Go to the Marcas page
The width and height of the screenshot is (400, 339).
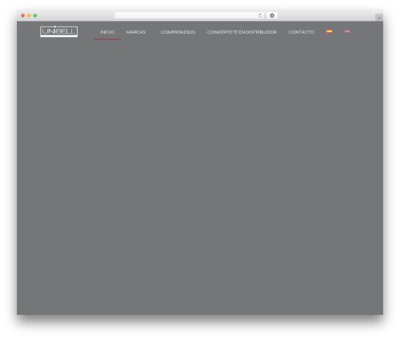pyautogui.click(x=136, y=32)
